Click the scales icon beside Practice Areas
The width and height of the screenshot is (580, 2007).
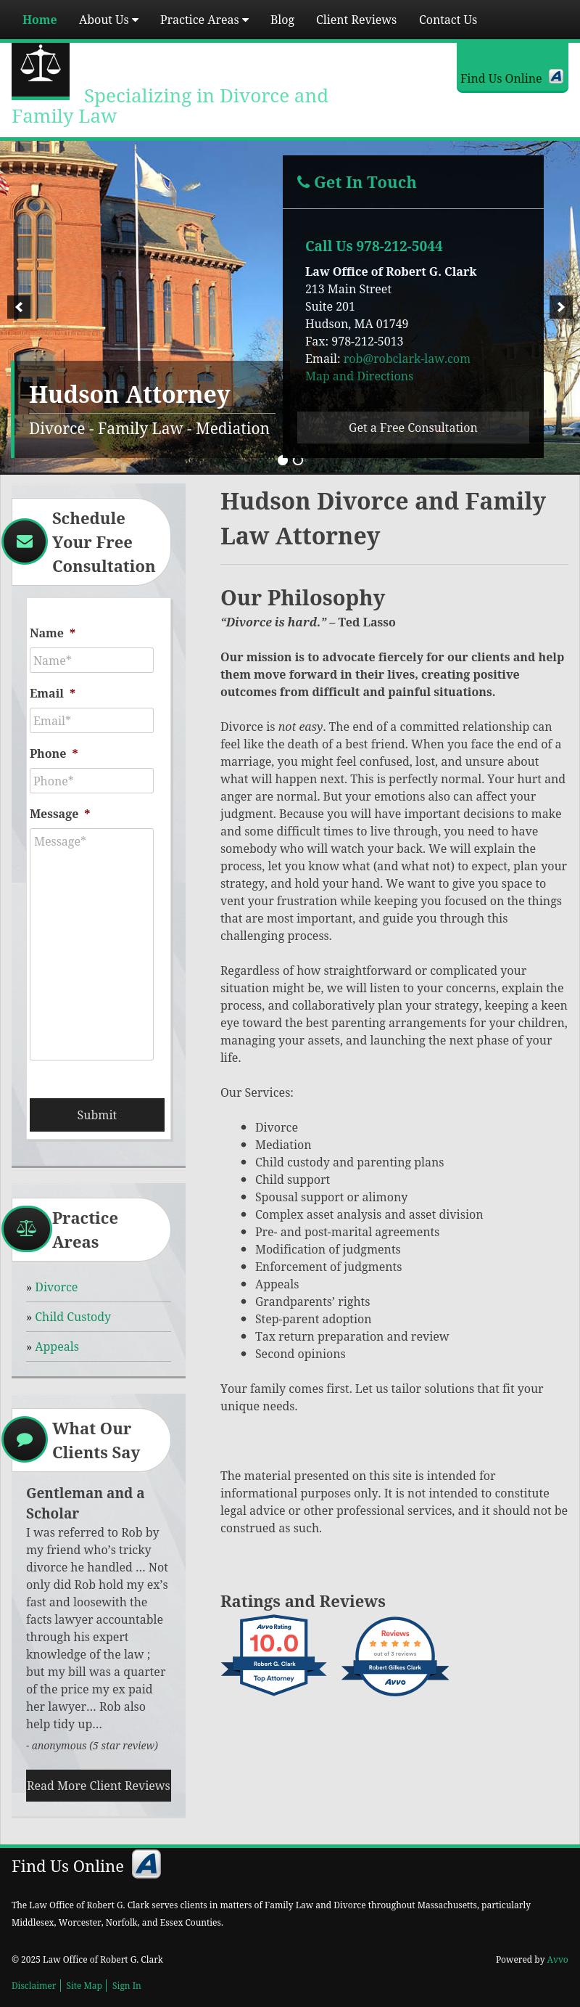(25, 1229)
